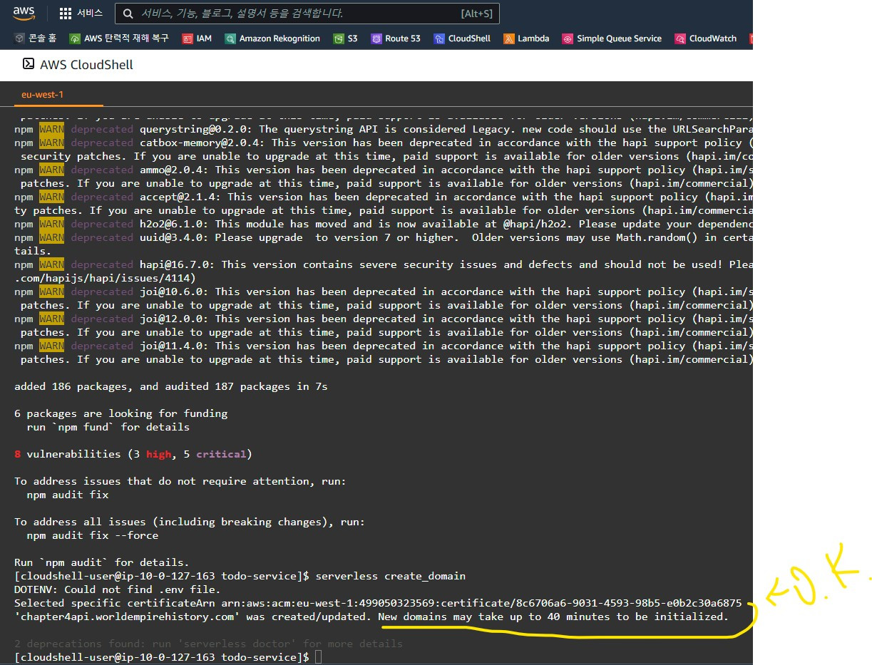Select the eu-west-1 terminal tab

coord(43,94)
